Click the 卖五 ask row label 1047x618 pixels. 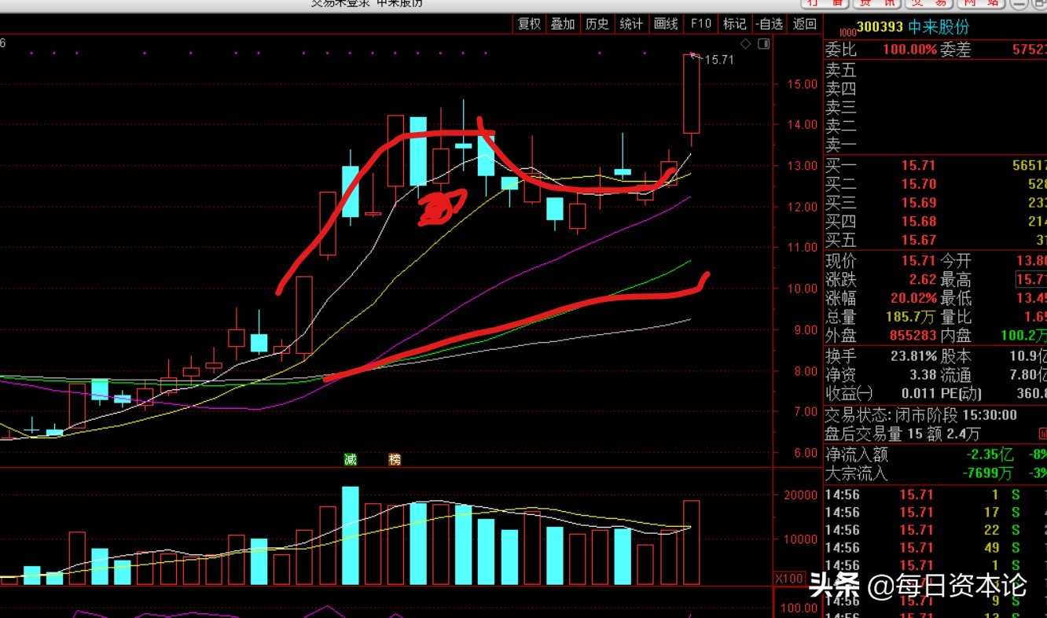pyautogui.click(x=841, y=70)
